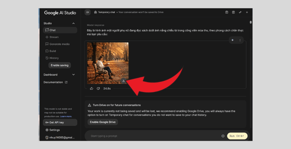Open the clipboard system instructions icon
This screenshot has width=291, height=149.
227,12
